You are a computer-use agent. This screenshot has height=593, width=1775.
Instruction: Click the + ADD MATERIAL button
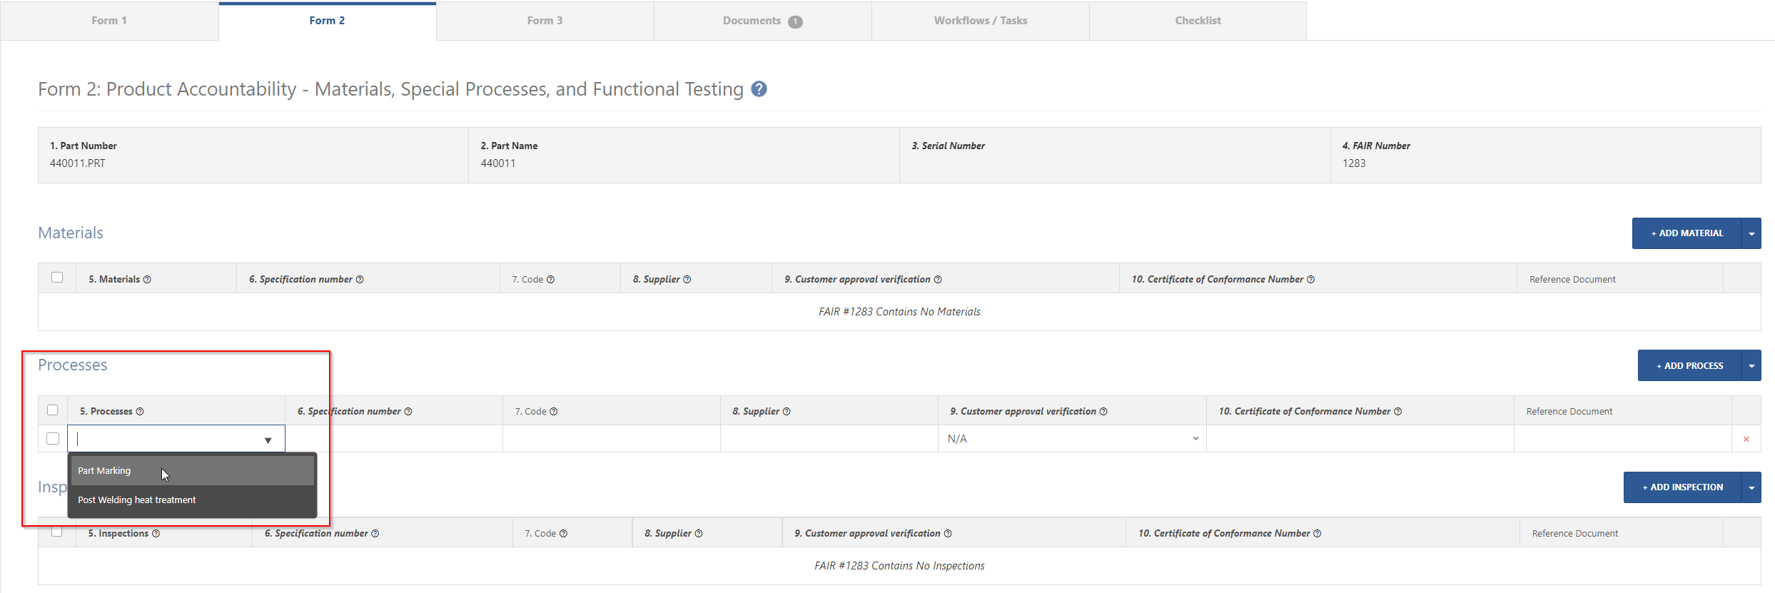(x=1686, y=233)
